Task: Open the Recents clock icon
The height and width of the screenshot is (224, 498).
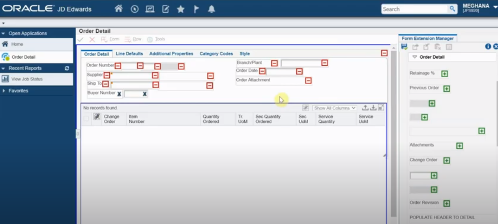Action: pyautogui.click(x=135, y=9)
